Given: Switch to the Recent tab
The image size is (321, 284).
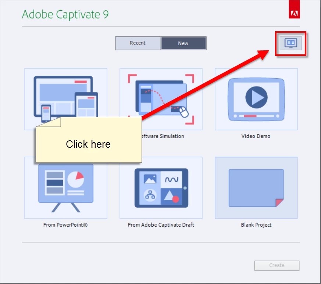Looking at the screenshot, I should (x=138, y=43).
